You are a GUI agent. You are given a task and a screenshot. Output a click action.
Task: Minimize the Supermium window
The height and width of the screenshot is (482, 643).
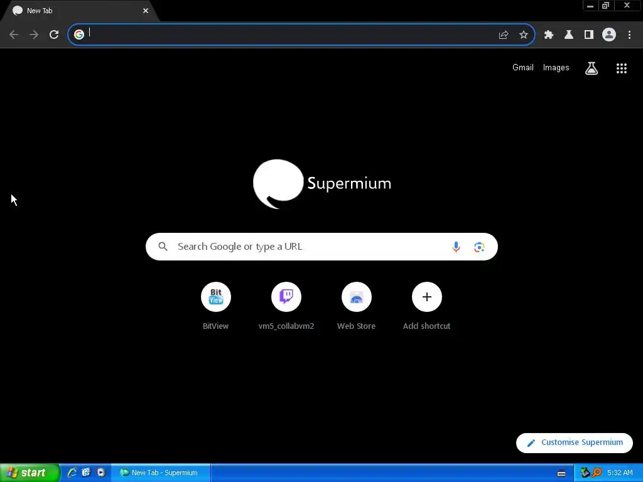pos(590,6)
